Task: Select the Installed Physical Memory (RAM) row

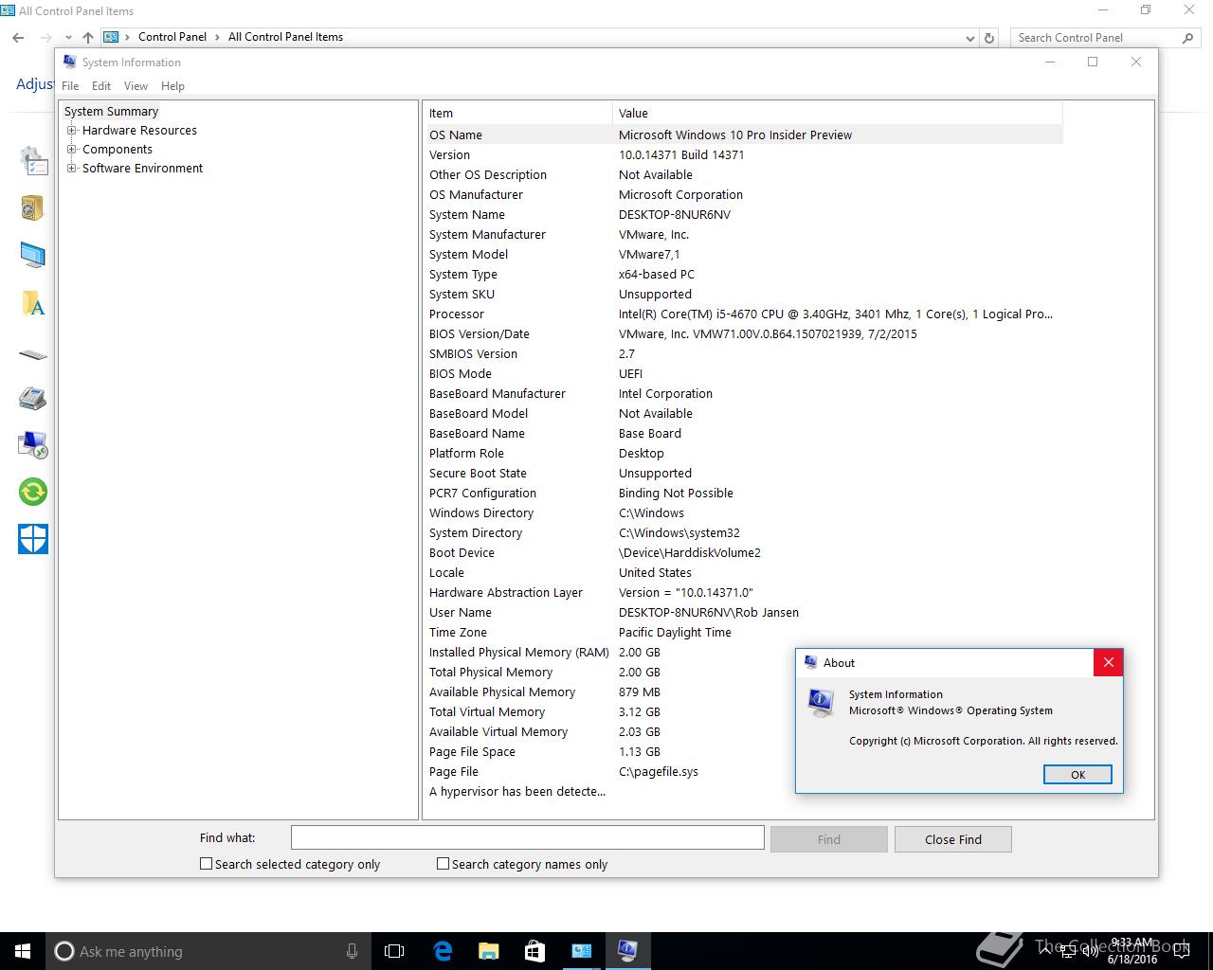Action: coord(744,652)
